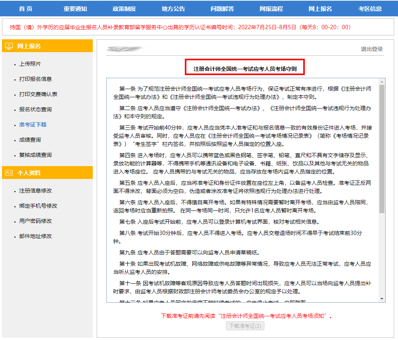Image resolution: width=398 pixels, height=340 pixels.
Task: Open the 首页 navigation tab
Action: [26, 9]
